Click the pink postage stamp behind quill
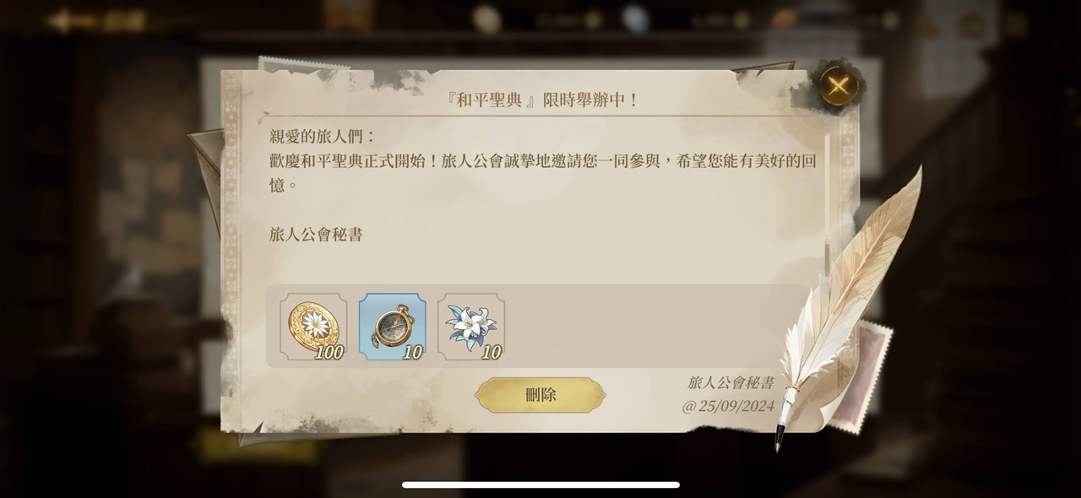1081x498 pixels. 870,371
